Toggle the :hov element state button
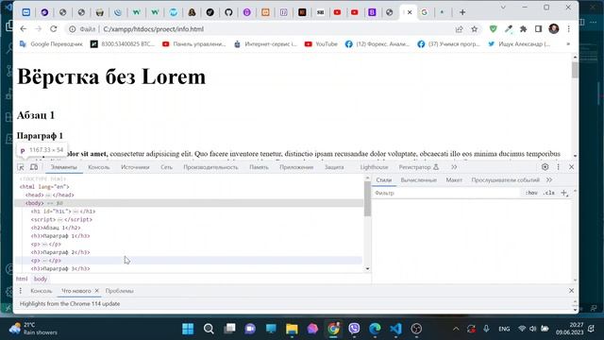This screenshot has width=604, height=340. pos(531,193)
